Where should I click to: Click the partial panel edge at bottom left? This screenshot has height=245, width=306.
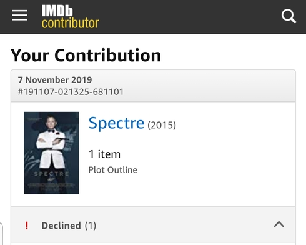click(1, 234)
